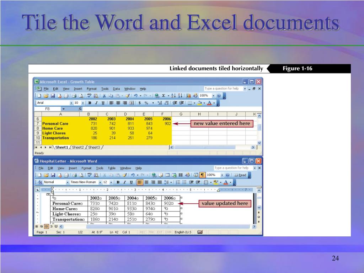This screenshot has width=364, height=273.
Task: Click Insert Excel Worksheet icon in Word
Action: tap(174, 175)
